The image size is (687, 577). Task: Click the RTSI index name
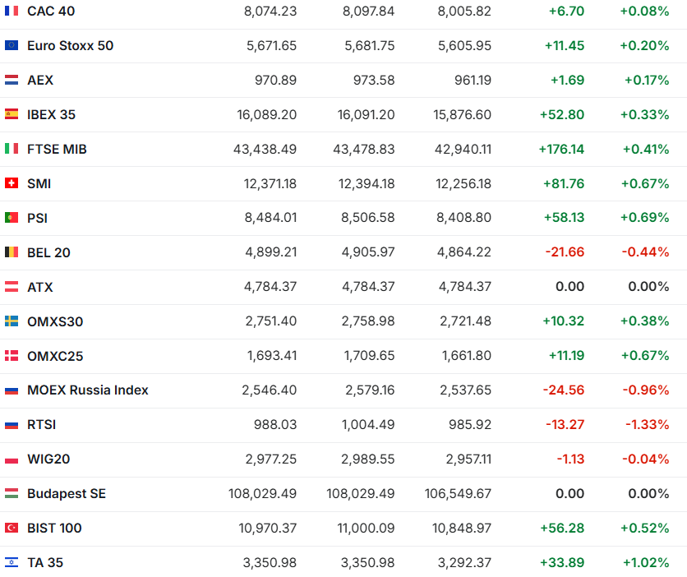click(42, 425)
